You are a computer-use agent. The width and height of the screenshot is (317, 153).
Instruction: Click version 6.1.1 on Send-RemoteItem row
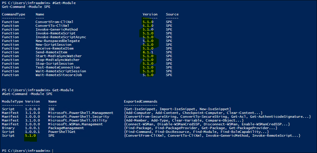coord(148,52)
